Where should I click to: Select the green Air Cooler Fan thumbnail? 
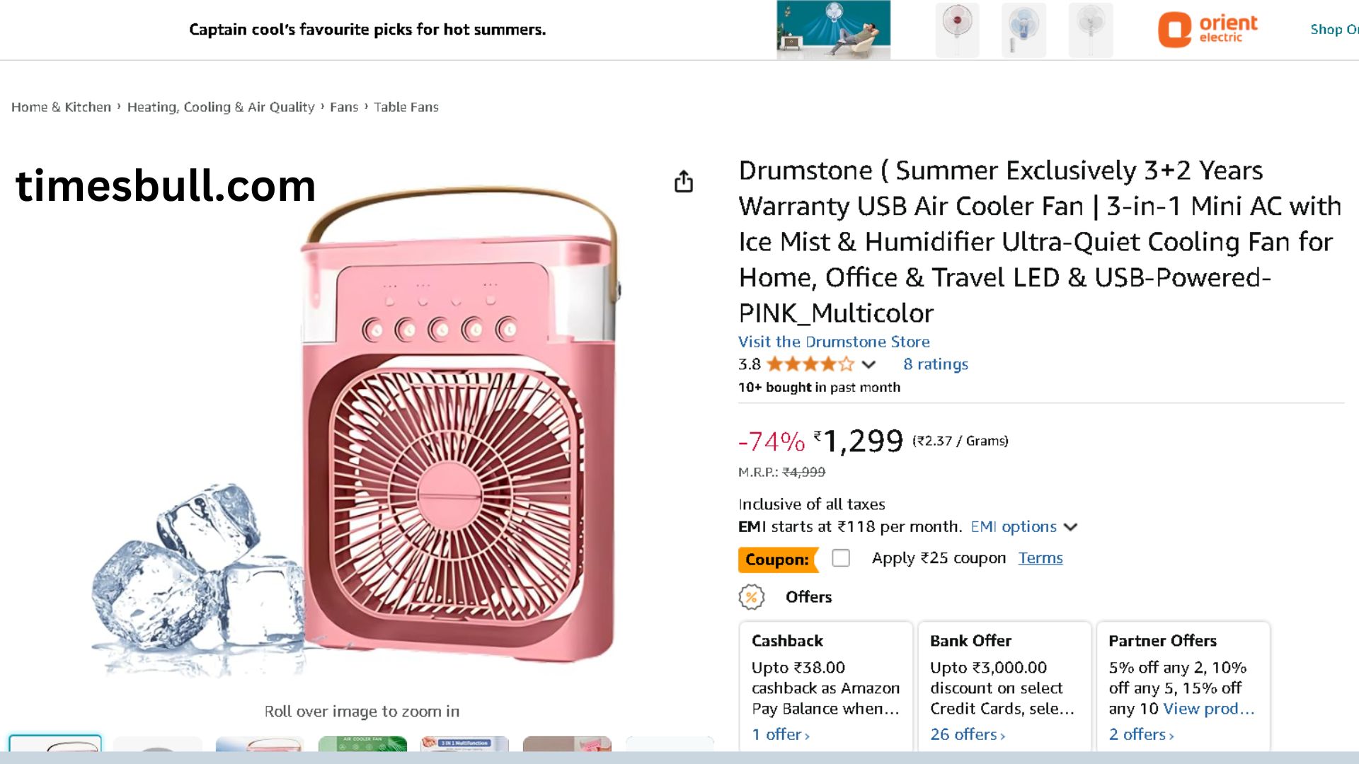(362, 743)
